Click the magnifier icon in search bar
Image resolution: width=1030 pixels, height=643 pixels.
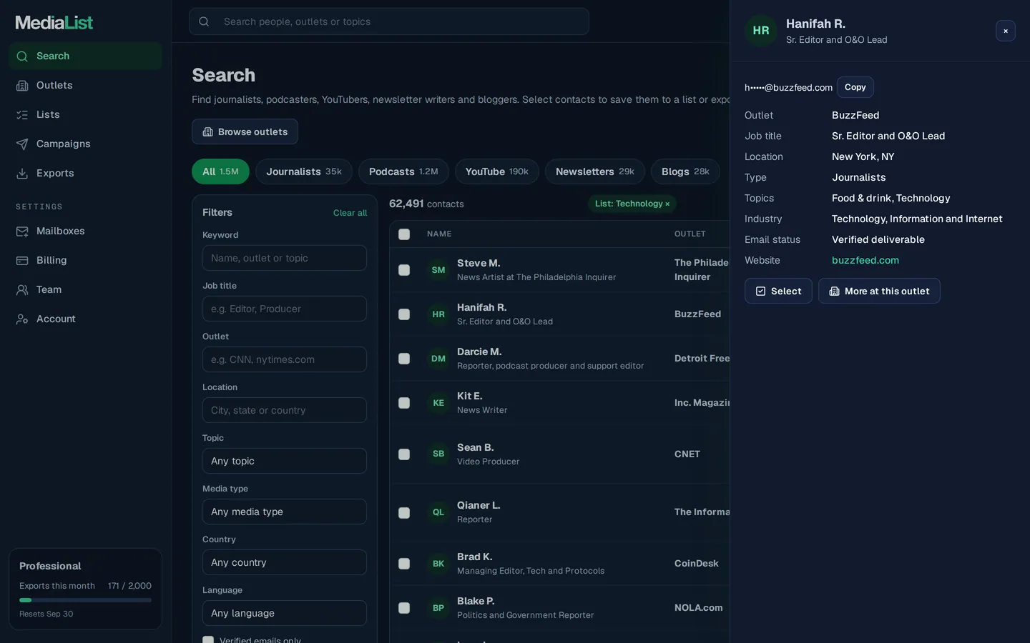pos(204,21)
